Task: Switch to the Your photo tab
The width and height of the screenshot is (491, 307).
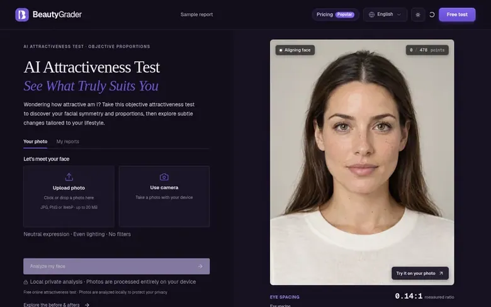Action: (x=35, y=142)
